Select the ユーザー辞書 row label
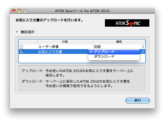The image size is (166, 121). pyautogui.click(x=48, y=47)
